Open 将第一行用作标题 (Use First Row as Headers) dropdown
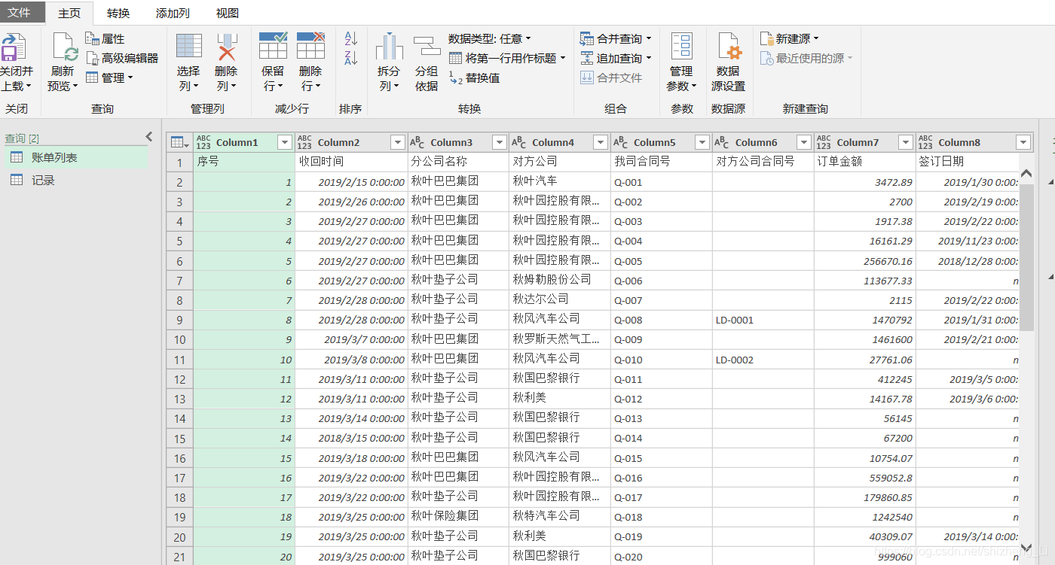 point(507,58)
